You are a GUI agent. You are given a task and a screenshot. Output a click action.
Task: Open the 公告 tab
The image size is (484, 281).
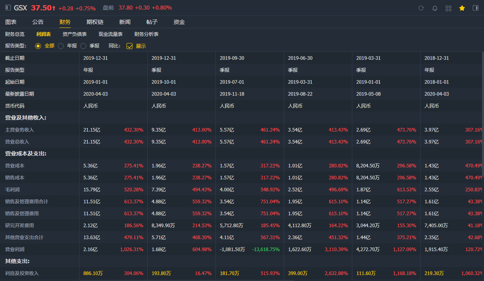click(38, 22)
